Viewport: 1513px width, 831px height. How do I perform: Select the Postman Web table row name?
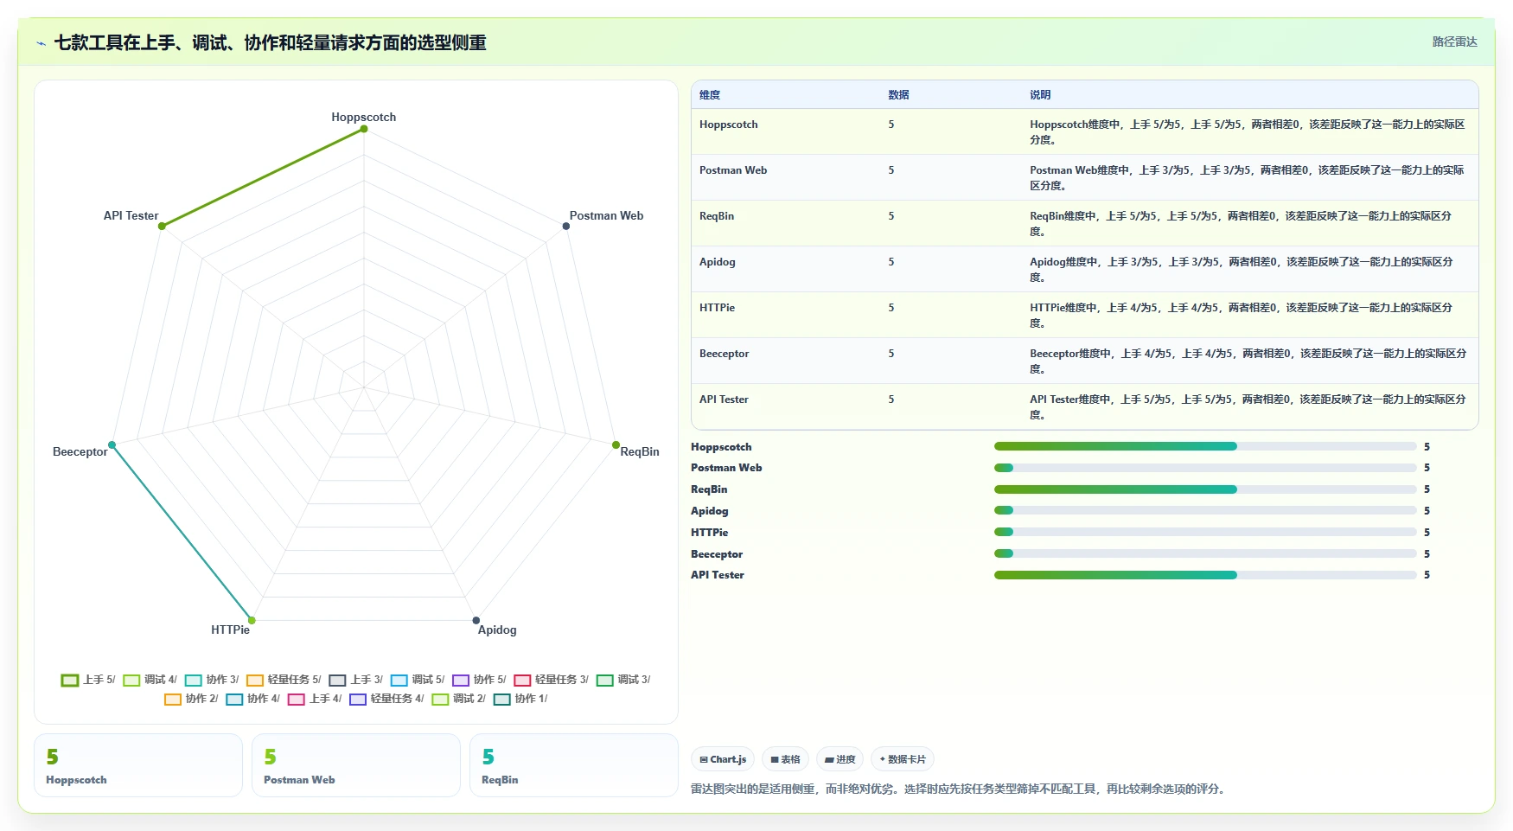(x=733, y=170)
